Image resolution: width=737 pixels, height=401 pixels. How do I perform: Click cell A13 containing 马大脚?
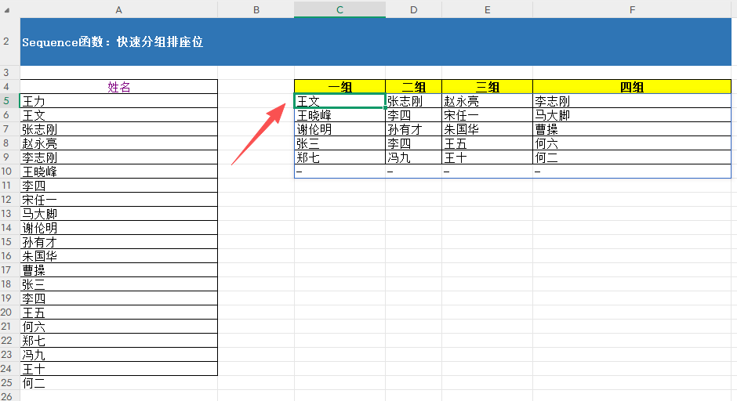119,214
